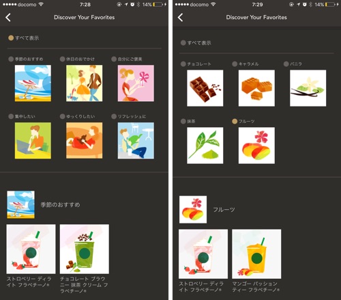This screenshot has width=341, height=300.
Task: Select the フルーツ radio button
Action: coord(235,121)
